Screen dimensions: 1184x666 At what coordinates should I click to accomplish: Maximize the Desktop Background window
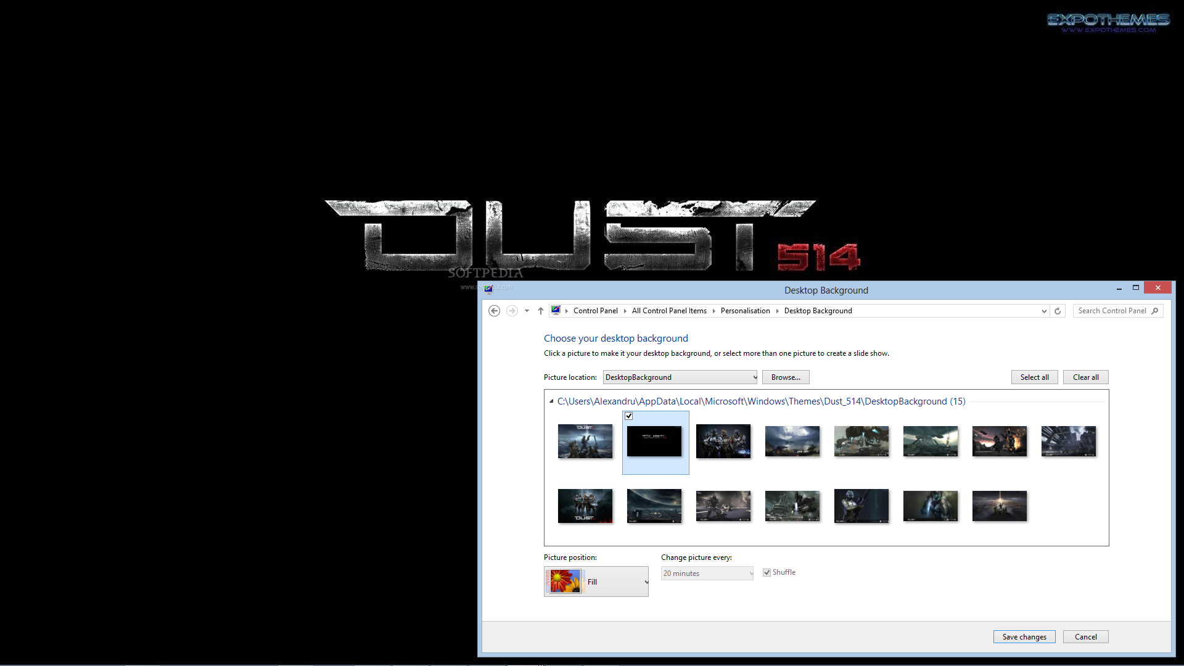1135,288
